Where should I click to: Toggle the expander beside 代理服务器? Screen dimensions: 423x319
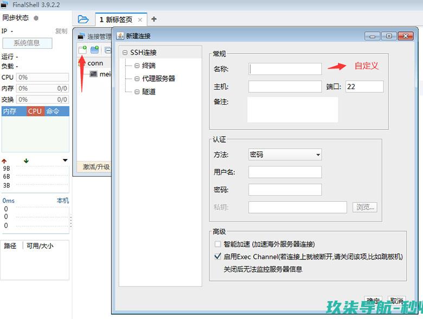137,79
